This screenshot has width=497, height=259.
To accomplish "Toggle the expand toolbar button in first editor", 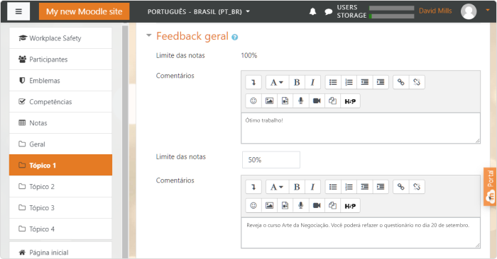I will 253,82.
